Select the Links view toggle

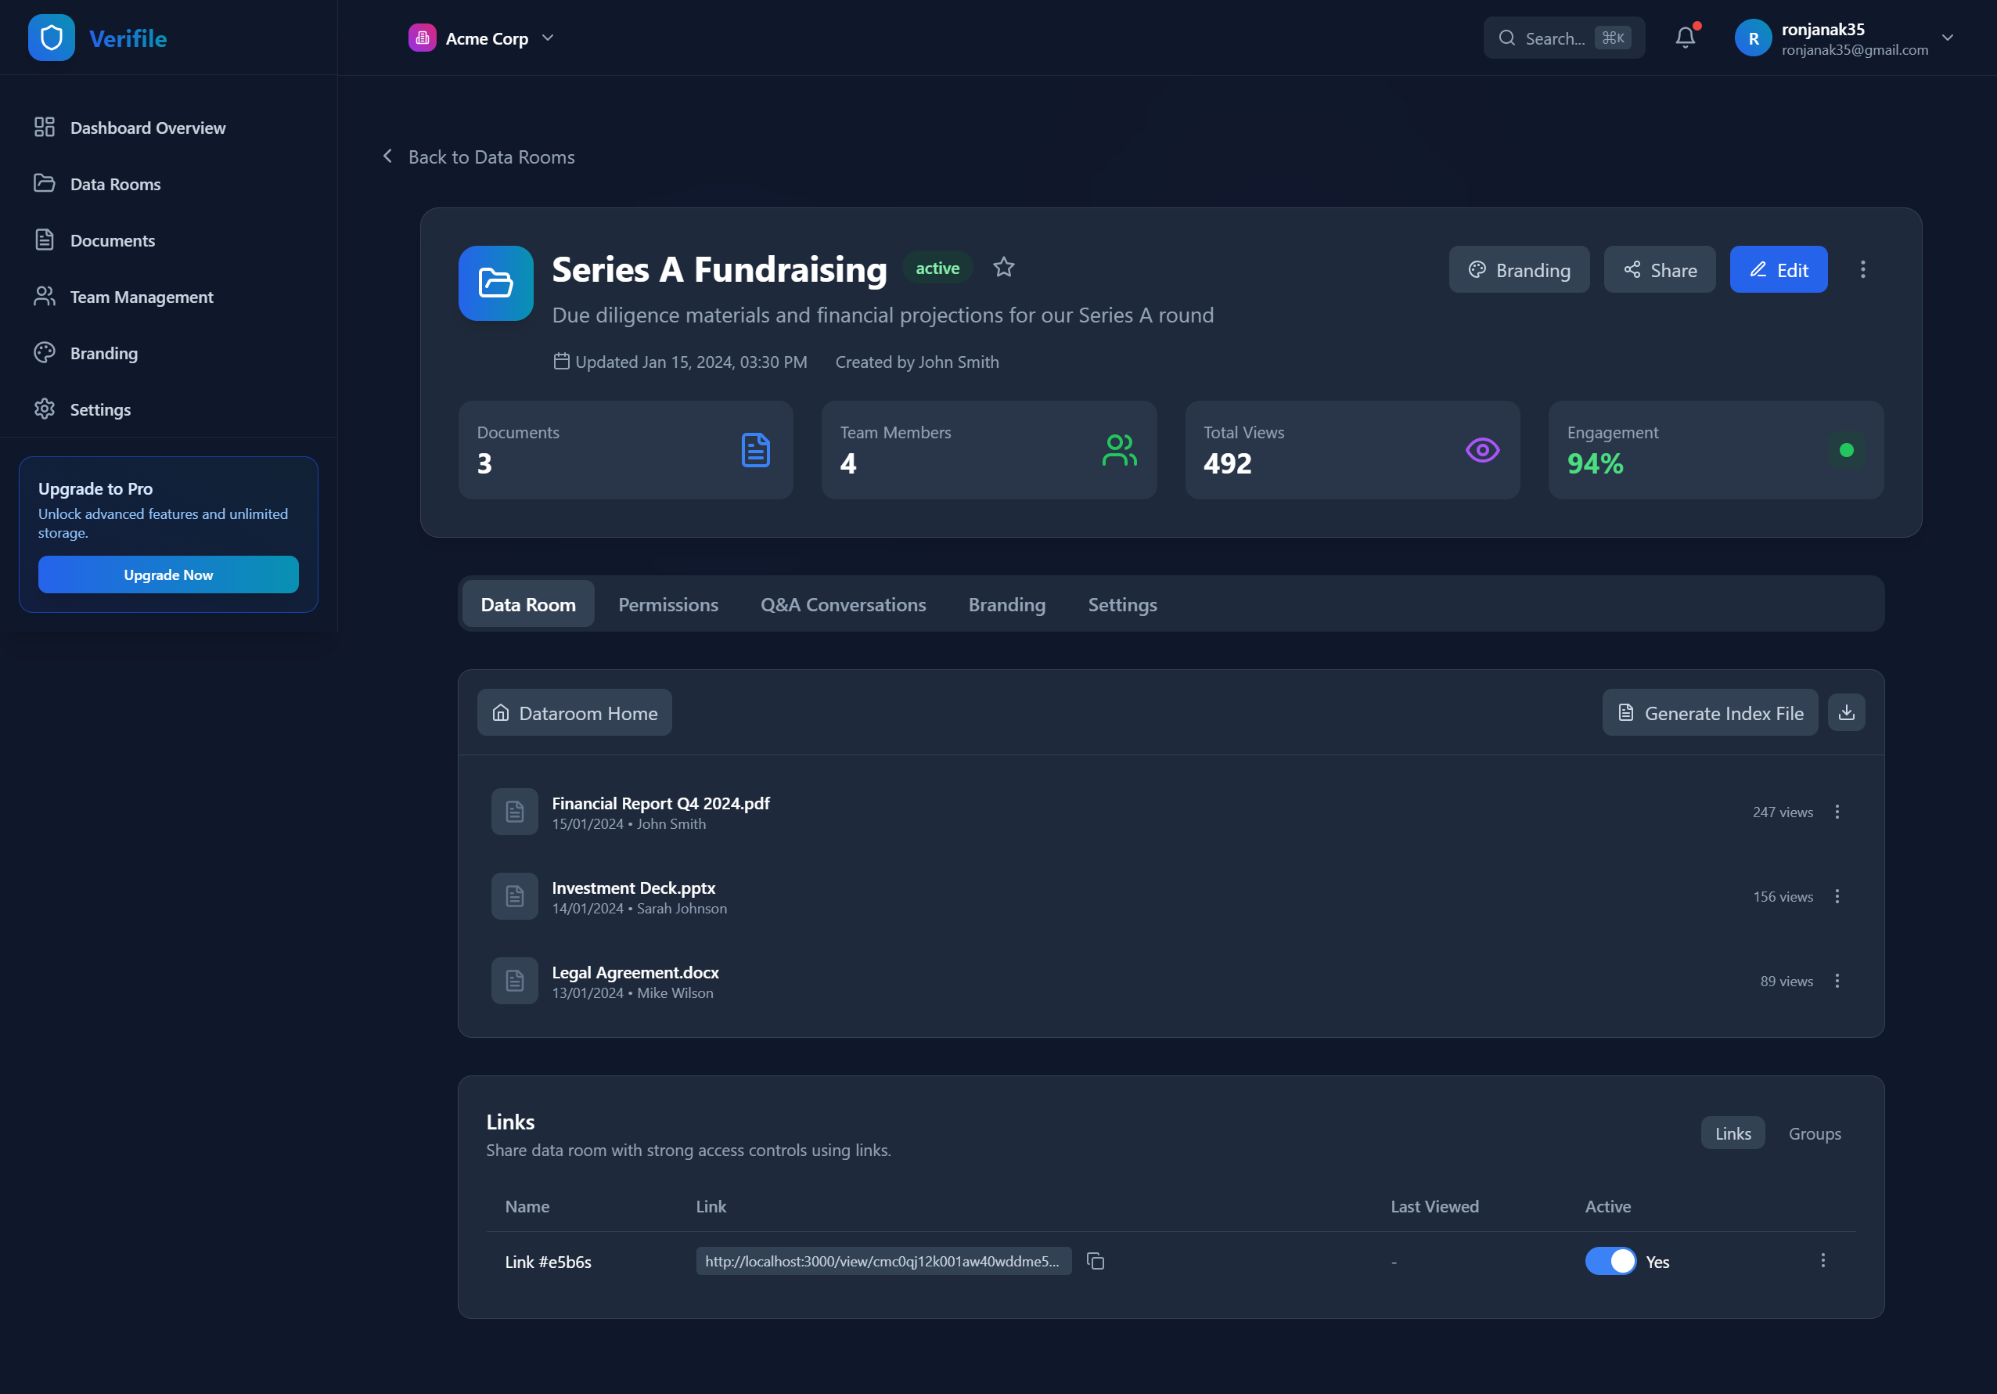click(x=1732, y=1133)
